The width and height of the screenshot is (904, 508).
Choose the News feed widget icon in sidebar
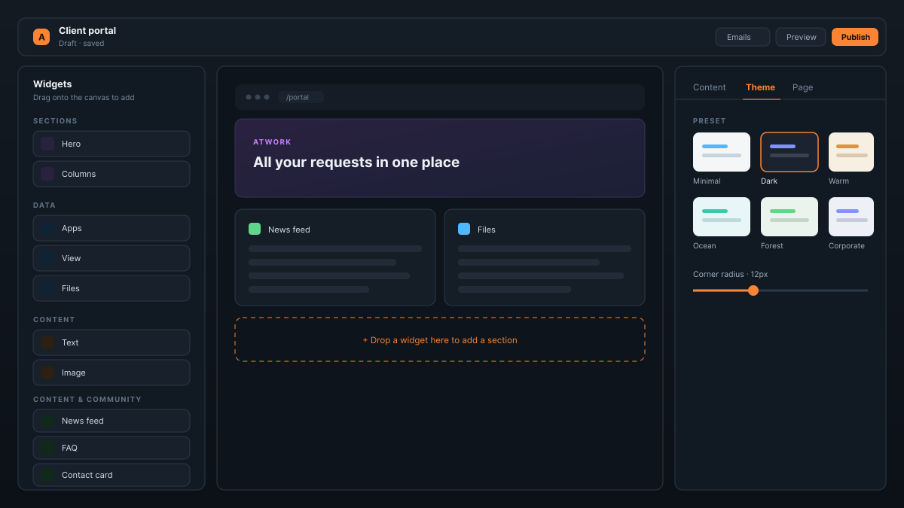[x=47, y=421]
